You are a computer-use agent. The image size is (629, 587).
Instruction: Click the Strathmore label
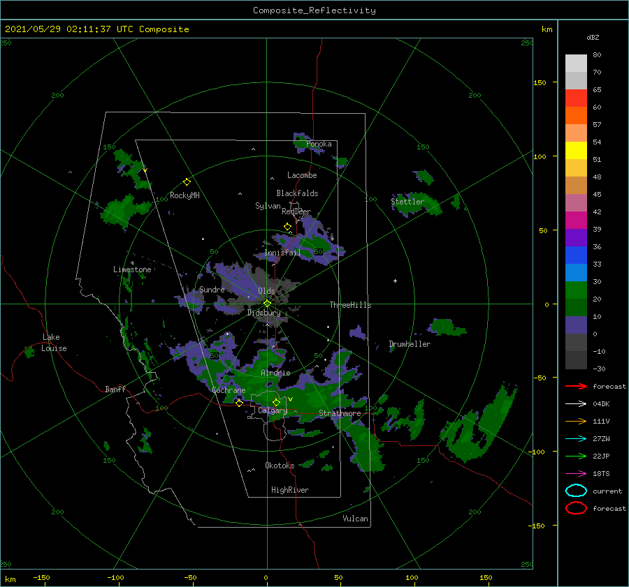tap(340, 413)
